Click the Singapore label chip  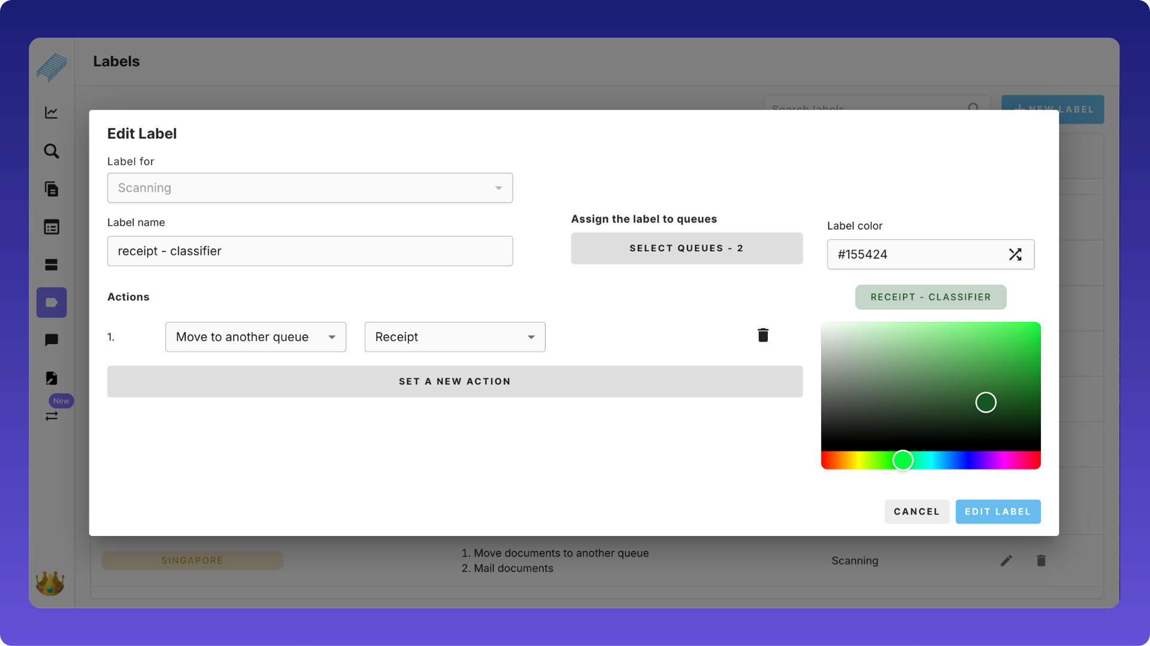(x=192, y=560)
